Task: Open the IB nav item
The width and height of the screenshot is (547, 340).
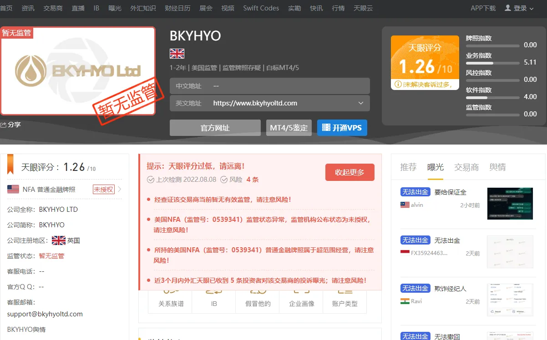Action: [x=96, y=8]
